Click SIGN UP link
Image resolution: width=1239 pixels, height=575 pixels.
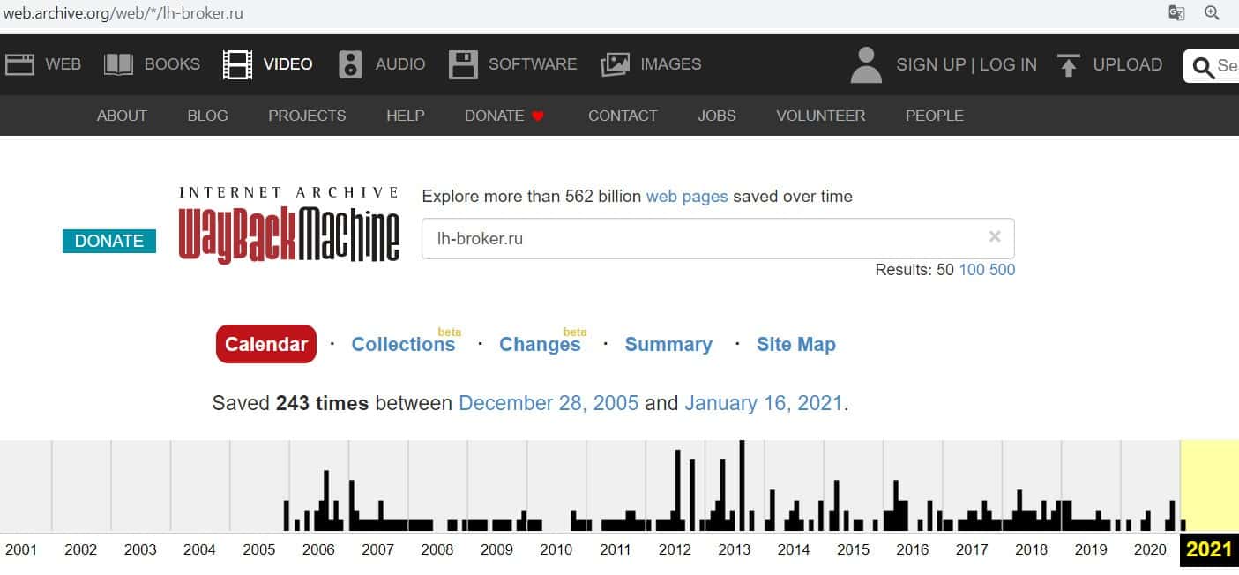click(x=930, y=64)
